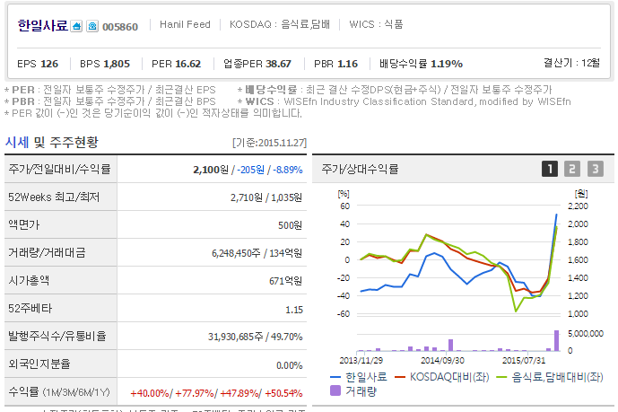
Task: Select the 액면가 value 500원
Action: (x=290, y=225)
